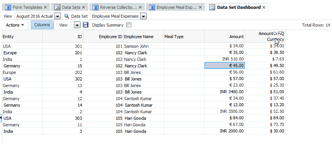332x144 pixels.
Task: Close the Data Sets tab
Action: pos(84,7)
